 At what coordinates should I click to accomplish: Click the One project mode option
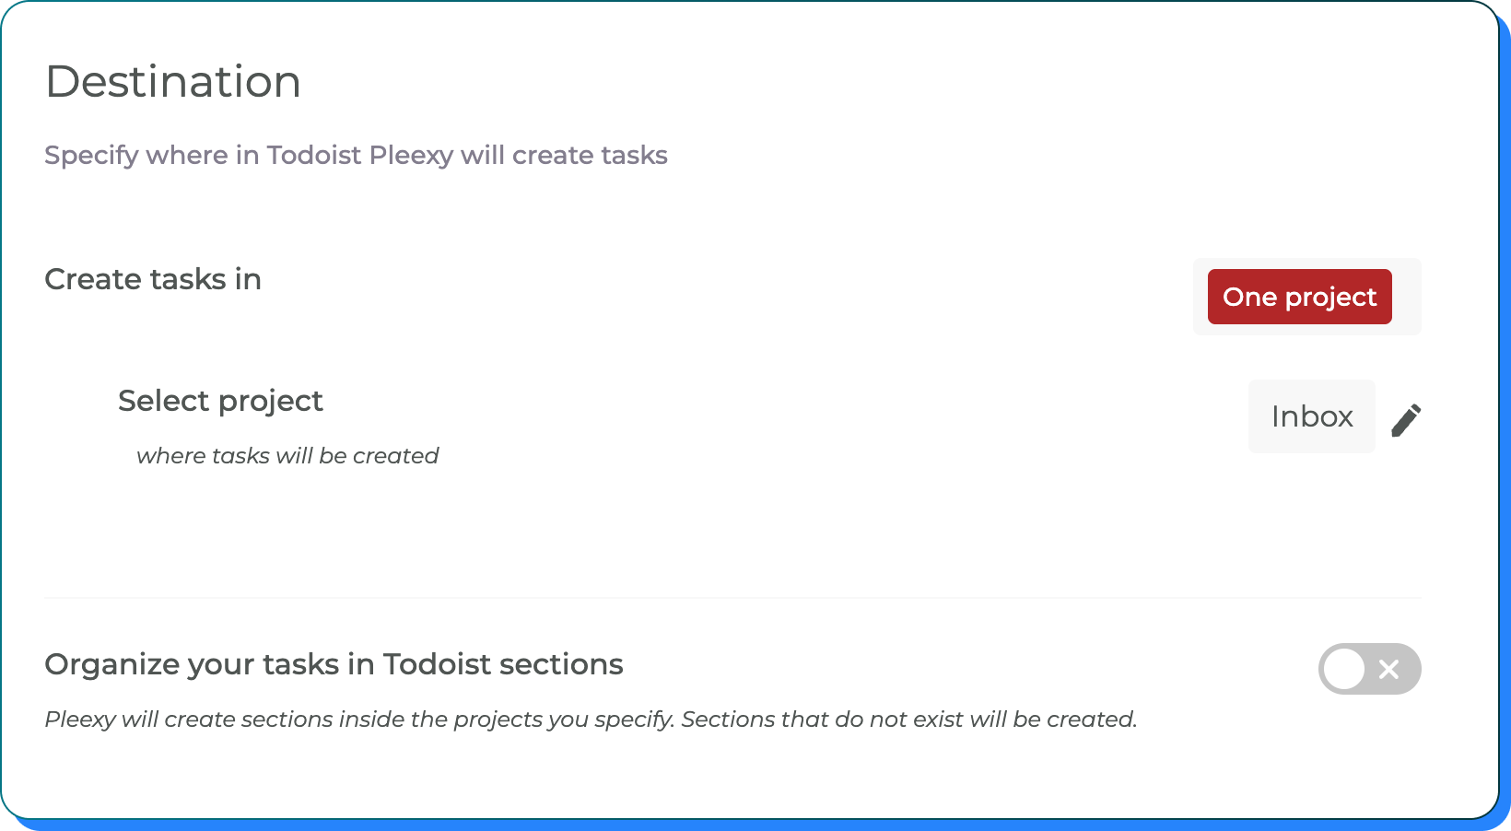click(1299, 297)
